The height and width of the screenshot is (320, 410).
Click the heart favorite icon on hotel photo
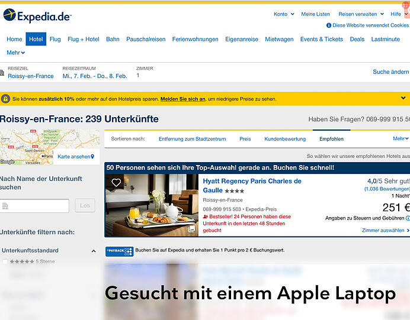(x=116, y=182)
